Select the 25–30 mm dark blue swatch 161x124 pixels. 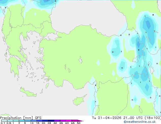(x=51, y=121)
